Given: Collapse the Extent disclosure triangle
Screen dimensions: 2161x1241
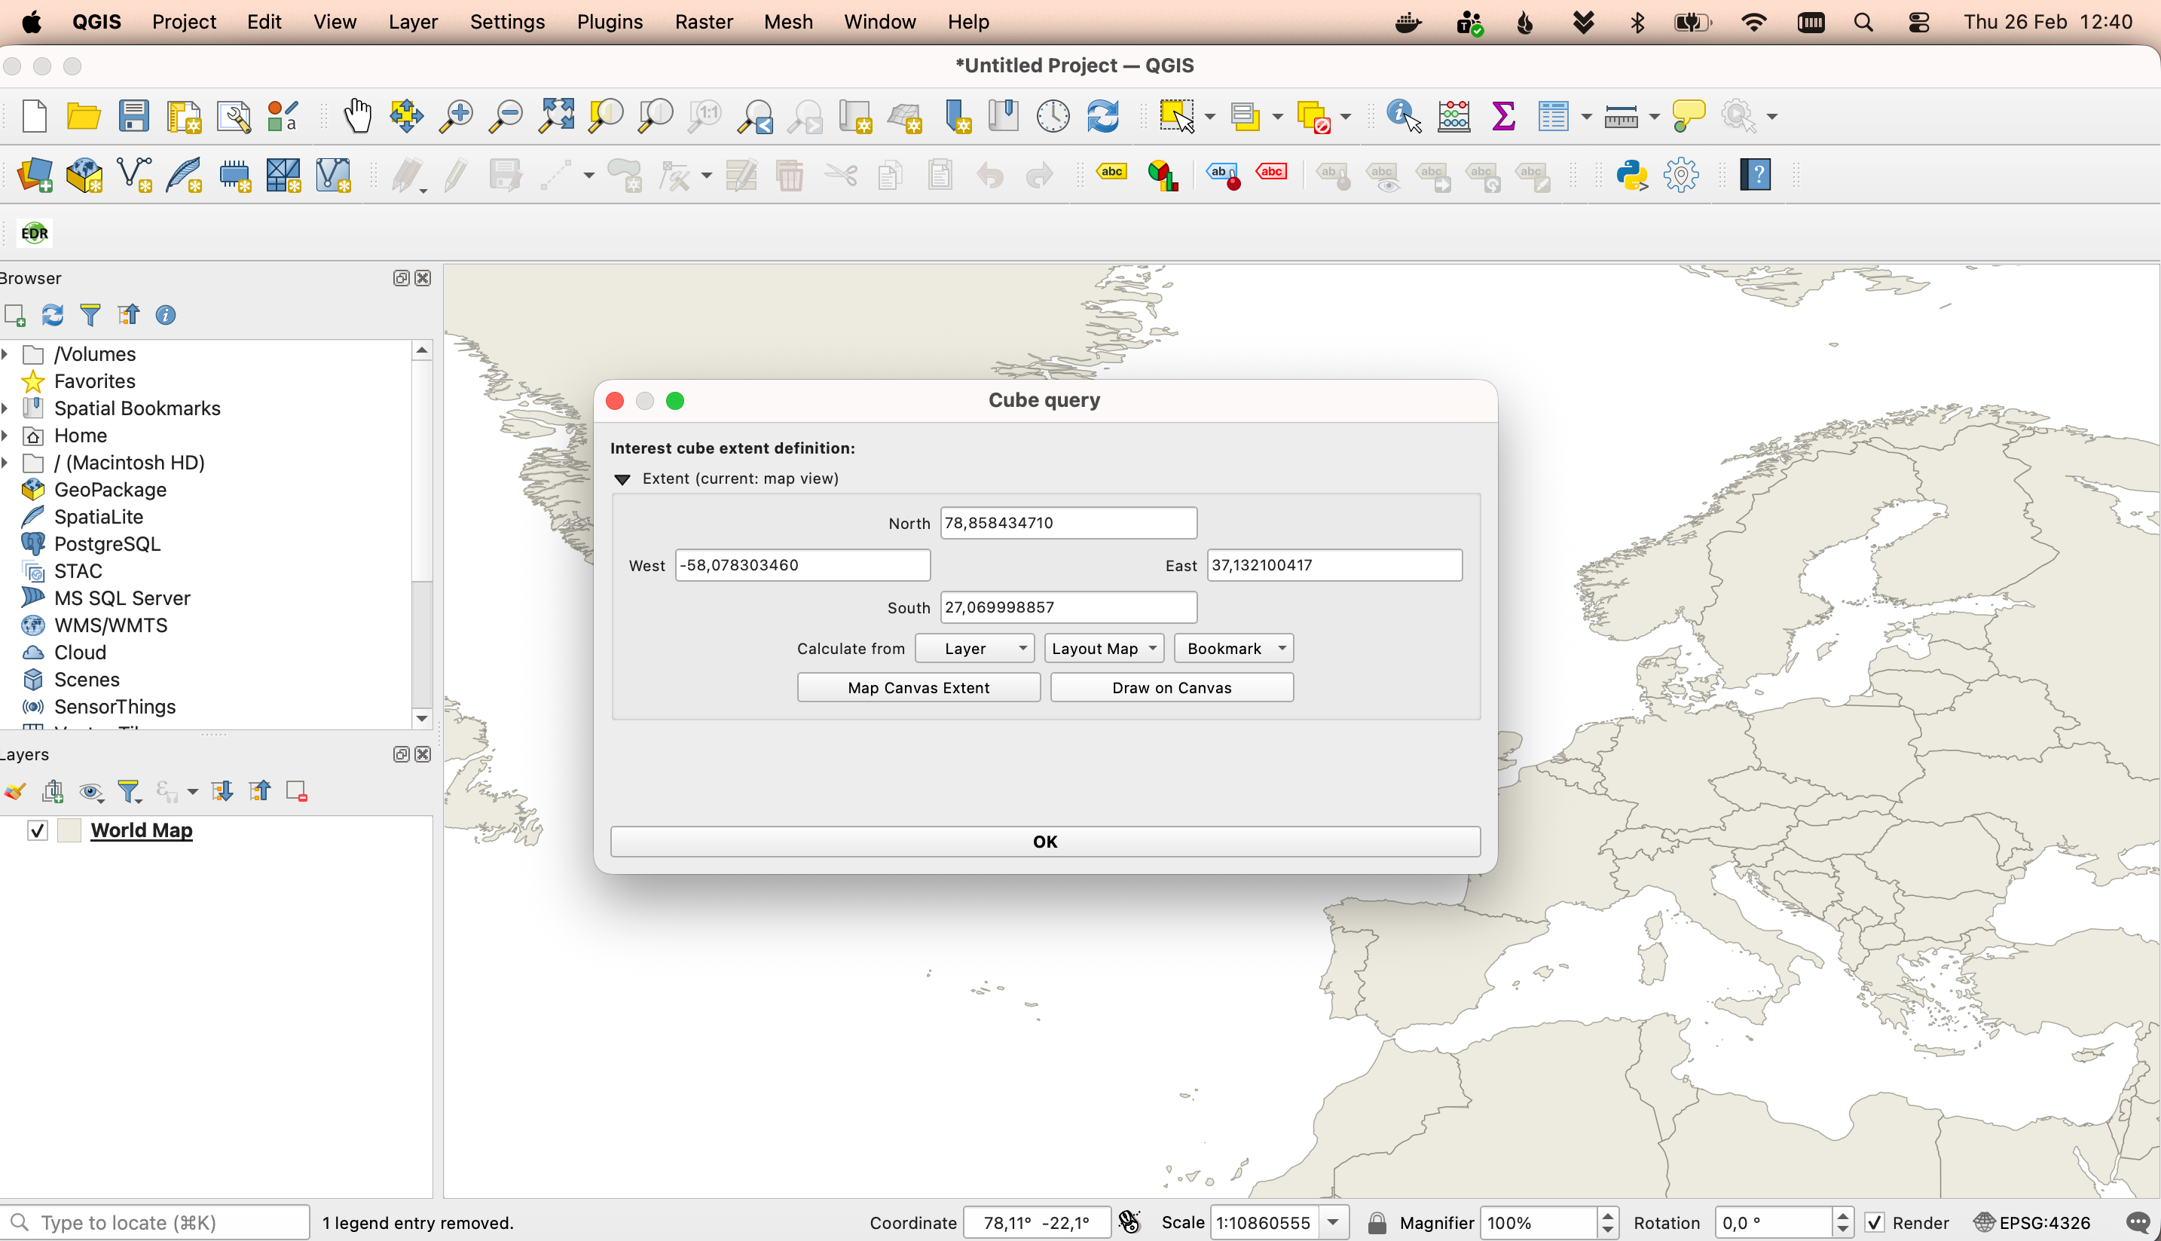Looking at the screenshot, I should tap(623, 479).
